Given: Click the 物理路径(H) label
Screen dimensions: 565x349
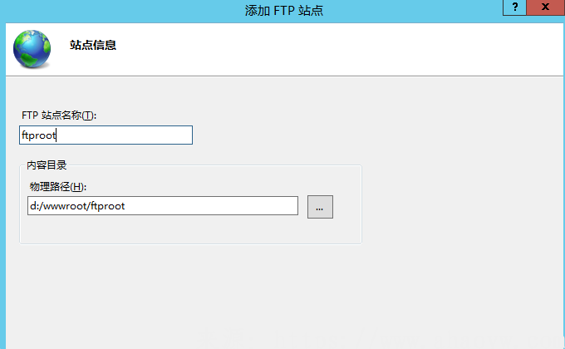Looking at the screenshot, I should click(57, 187).
